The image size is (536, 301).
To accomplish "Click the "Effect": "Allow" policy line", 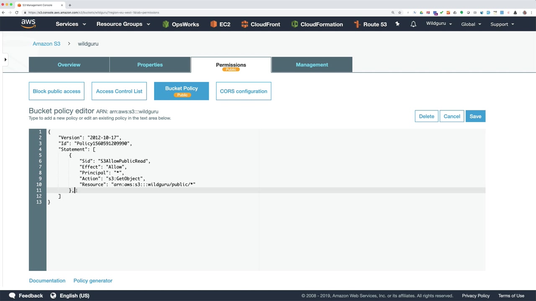I will (x=103, y=167).
